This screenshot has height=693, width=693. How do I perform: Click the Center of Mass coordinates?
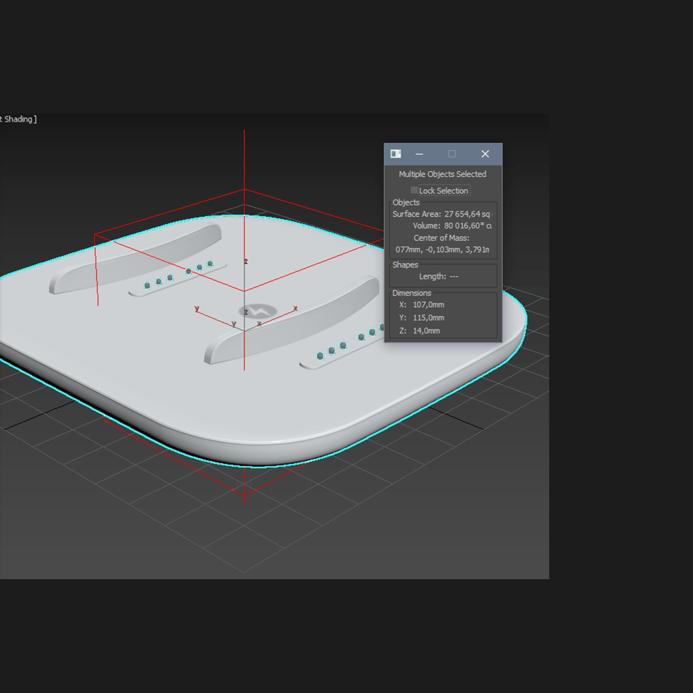coord(442,250)
